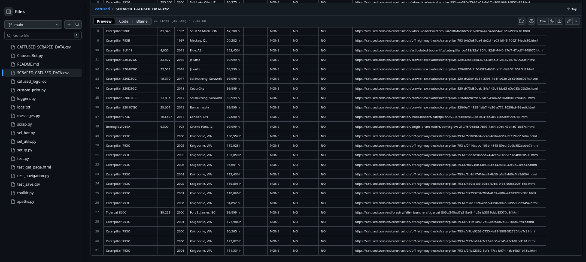586x262 pixels.
Task: Download the CSV via the download icon
Action: tap(559, 21)
